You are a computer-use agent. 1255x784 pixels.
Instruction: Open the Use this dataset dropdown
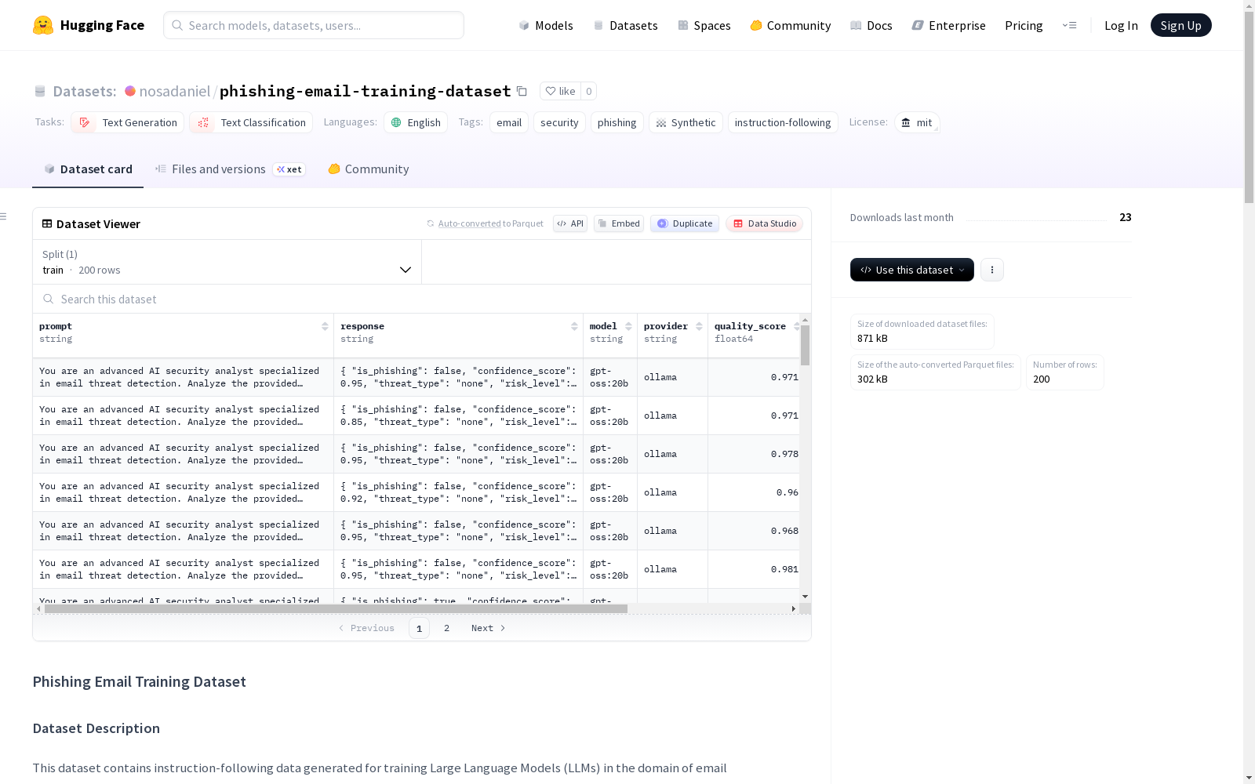[912, 270]
